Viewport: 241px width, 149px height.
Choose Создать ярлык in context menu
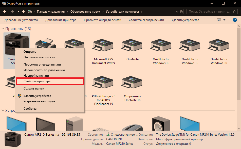(50, 88)
